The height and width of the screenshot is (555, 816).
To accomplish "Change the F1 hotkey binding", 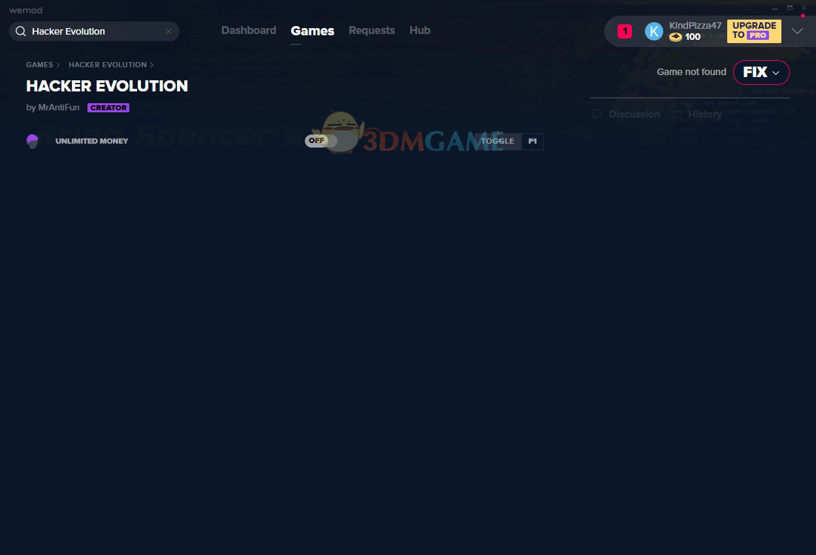I will (533, 141).
